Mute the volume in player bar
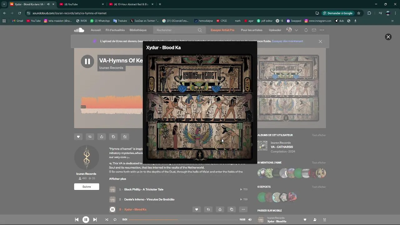 250,220
